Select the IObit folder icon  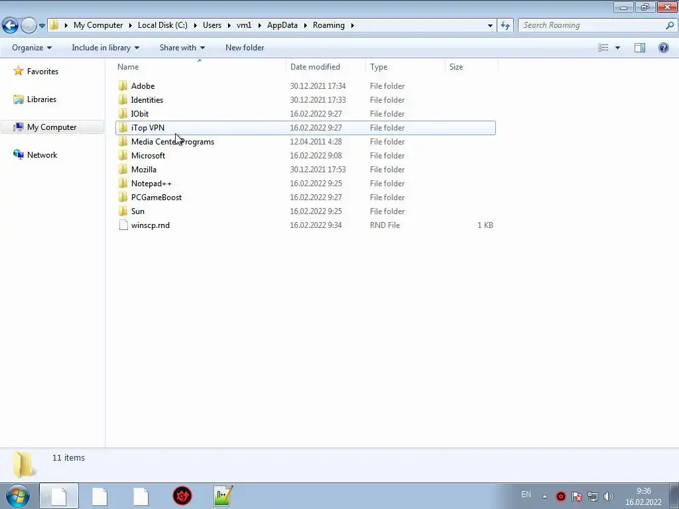click(x=123, y=113)
